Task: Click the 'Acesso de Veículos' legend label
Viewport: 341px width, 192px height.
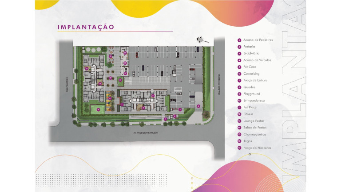Action: click(257, 60)
